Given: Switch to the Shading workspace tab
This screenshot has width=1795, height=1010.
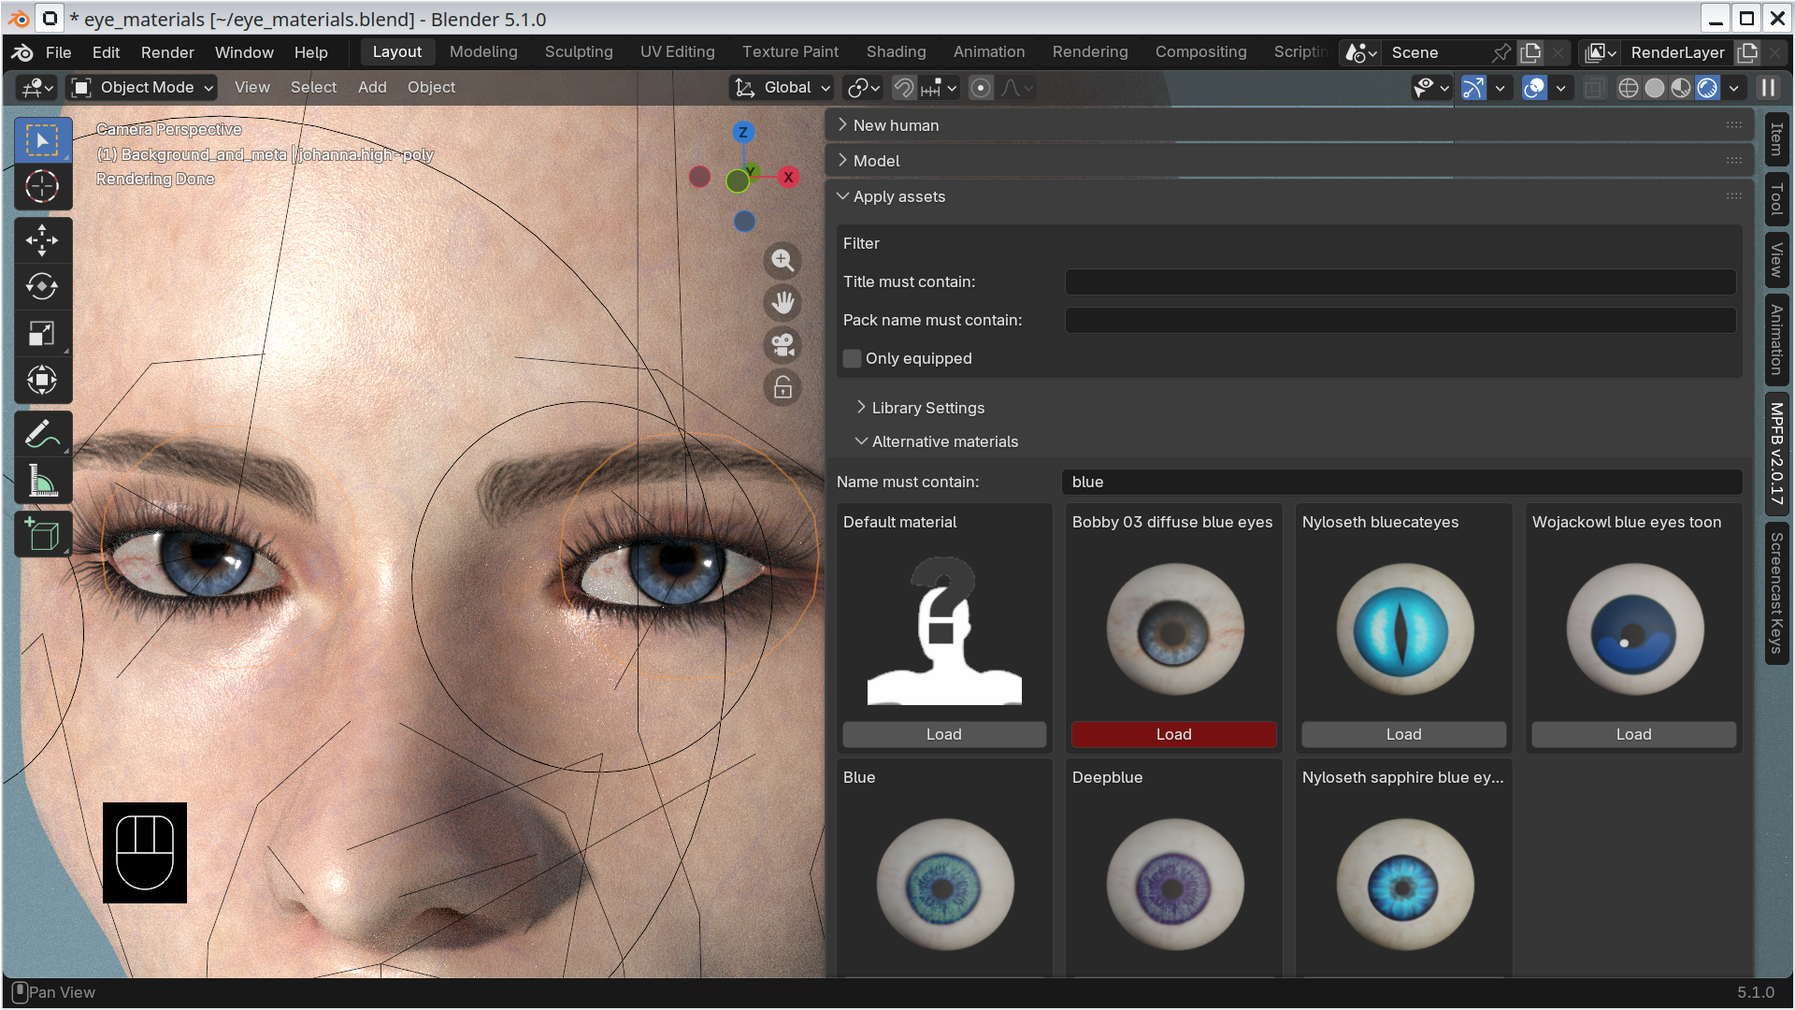Looking at the screenshot, I should [896, 51].
